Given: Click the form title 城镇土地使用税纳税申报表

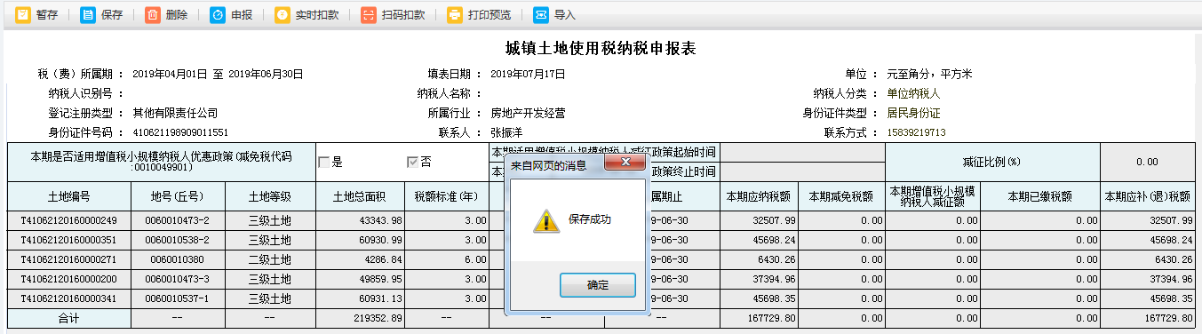Looking at the screenshot, I should pos(601,49).
